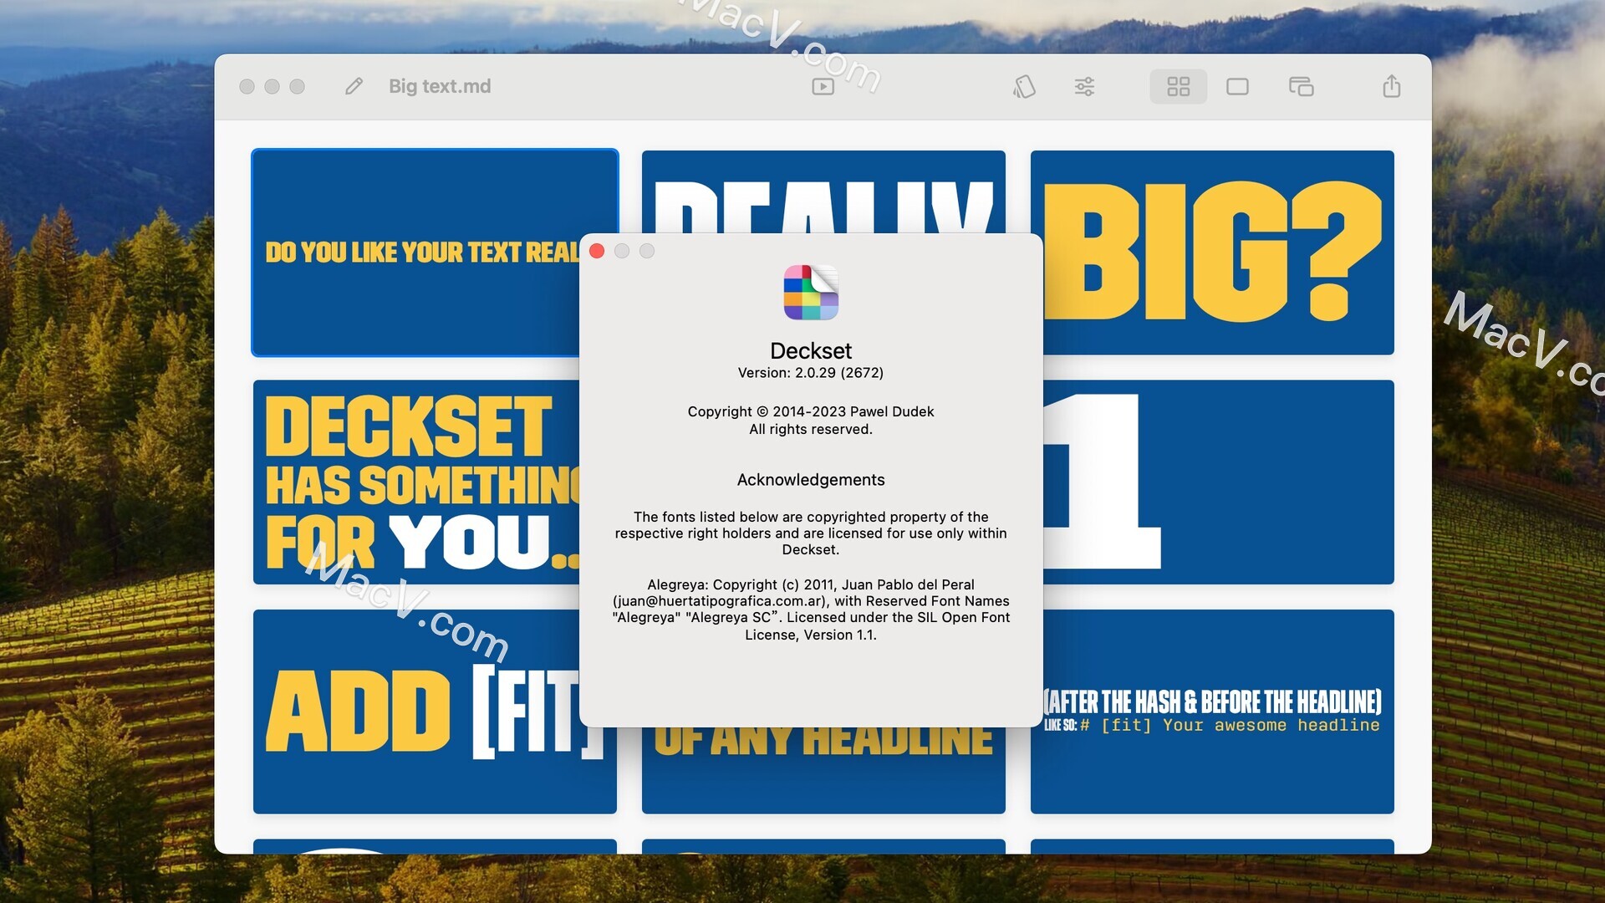Open presenter notes view icon
This screenshot has height=903, width=1605.
pos(1301,86)
